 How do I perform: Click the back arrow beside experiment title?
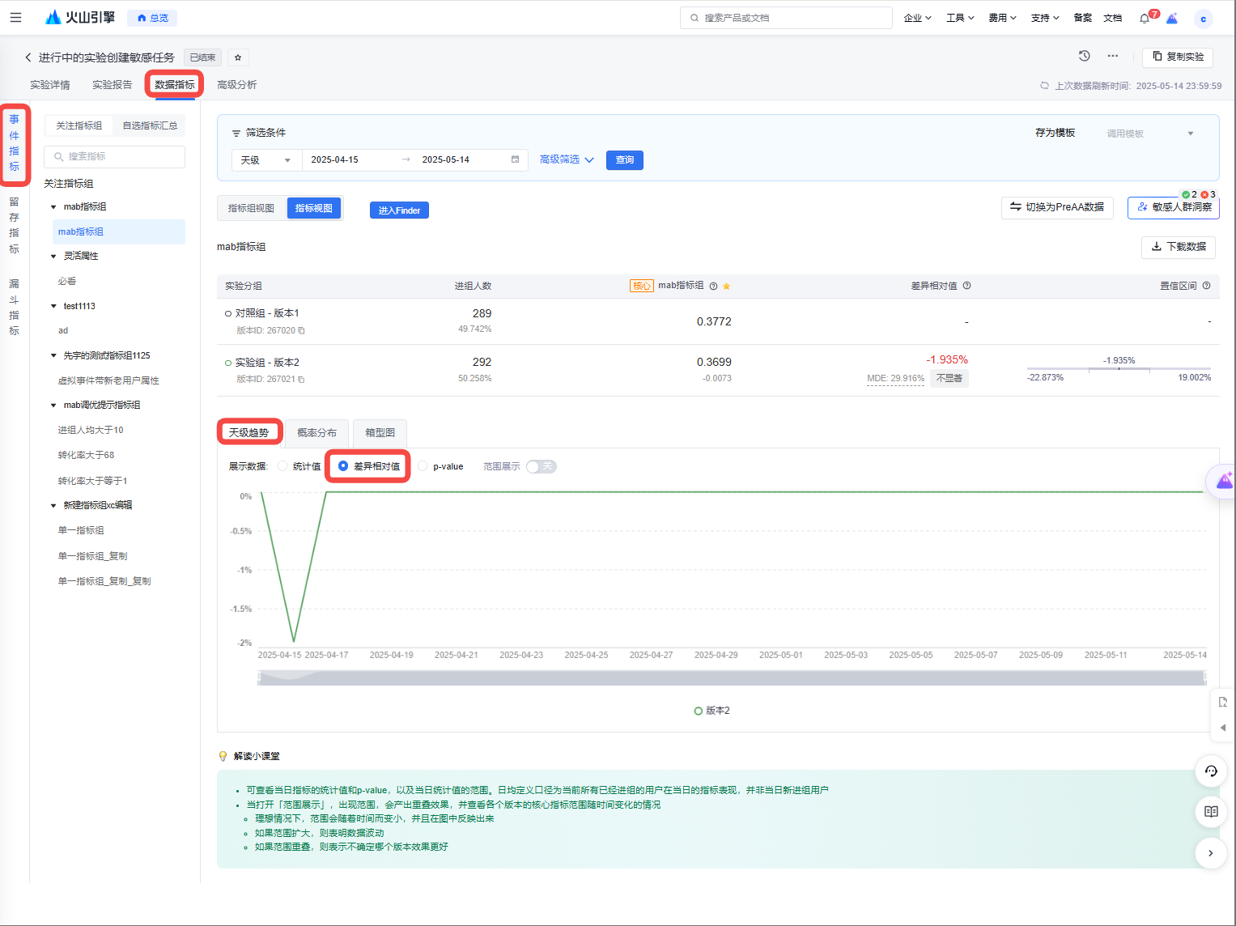point(28,57)
